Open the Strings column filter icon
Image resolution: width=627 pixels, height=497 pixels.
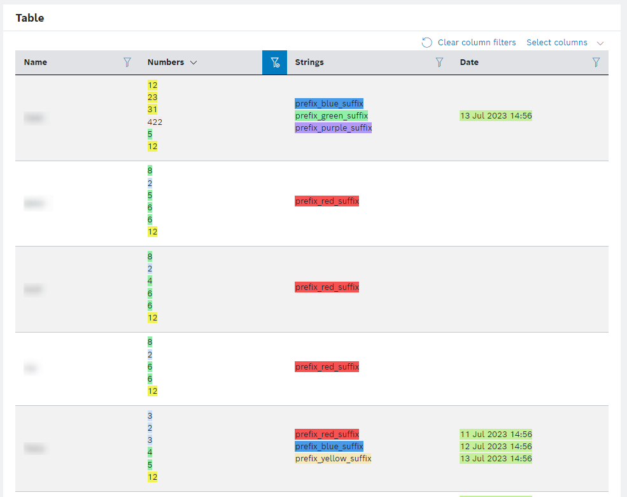pyautogui.click(x=439, y=62)
